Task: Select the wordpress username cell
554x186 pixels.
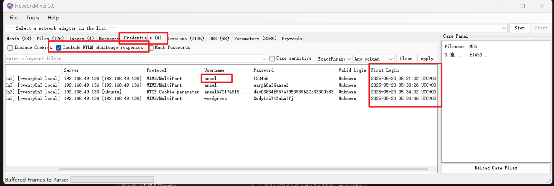Action: tap(215, 98)
